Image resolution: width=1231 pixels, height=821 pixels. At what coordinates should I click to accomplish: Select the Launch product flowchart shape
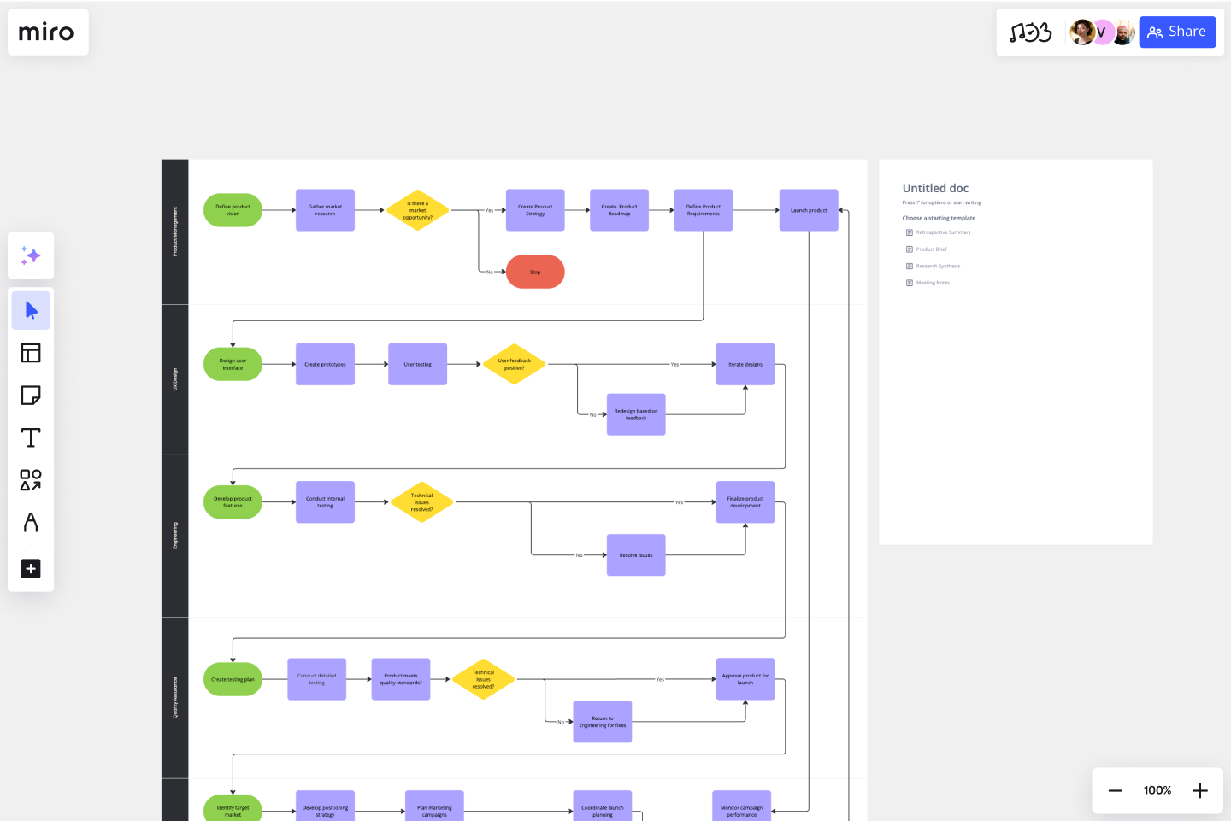[x=809, y=209]
